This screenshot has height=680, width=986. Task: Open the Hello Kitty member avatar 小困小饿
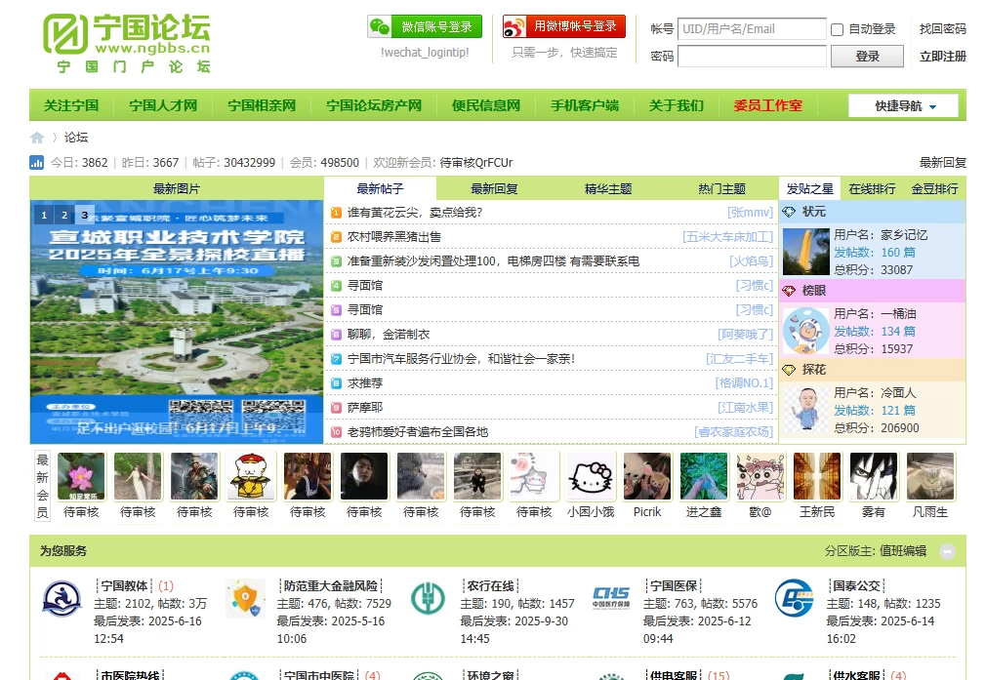[x=591, y=476]
